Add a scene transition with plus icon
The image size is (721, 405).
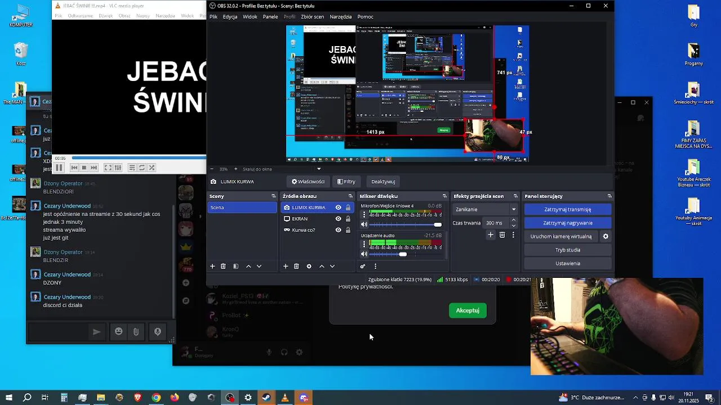tap(491, 235)
